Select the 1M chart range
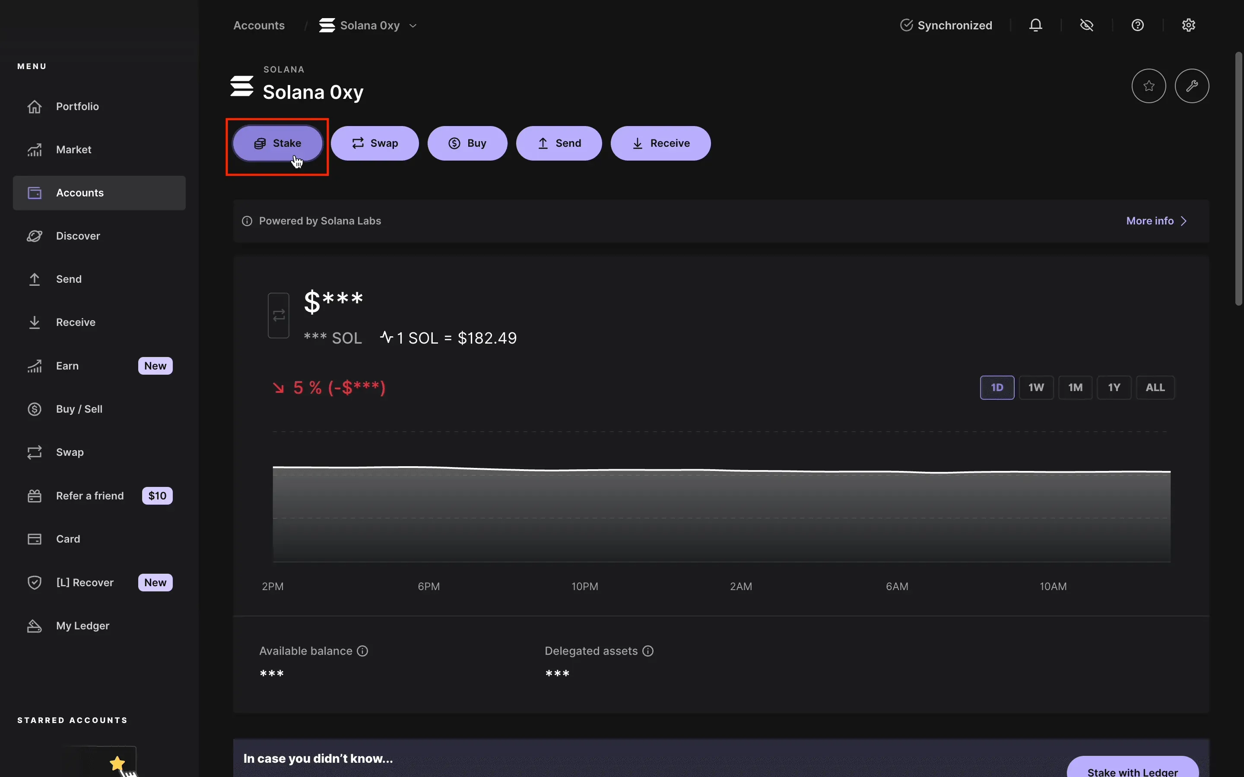Viewport: 1244px width, 777px height. click(x=1075, y=388)
